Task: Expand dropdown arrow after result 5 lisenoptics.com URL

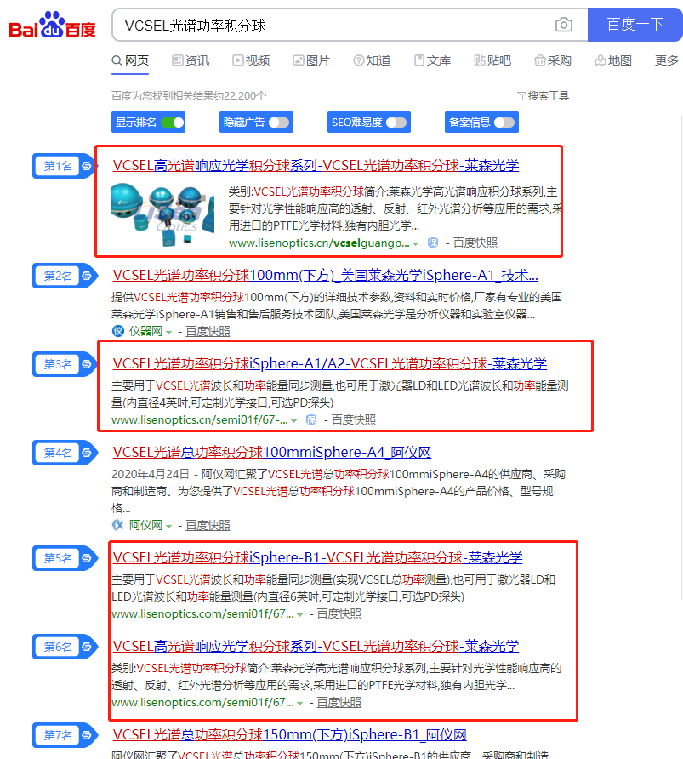Action: click(x=300, y=614)
